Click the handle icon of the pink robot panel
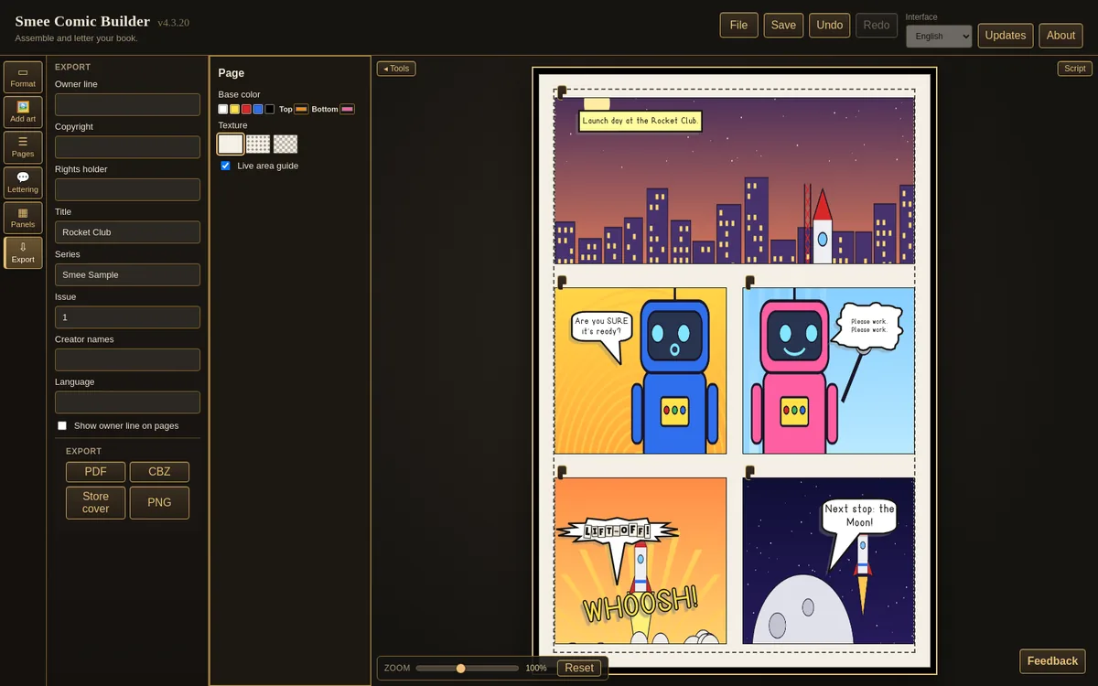 pos(750,282)
